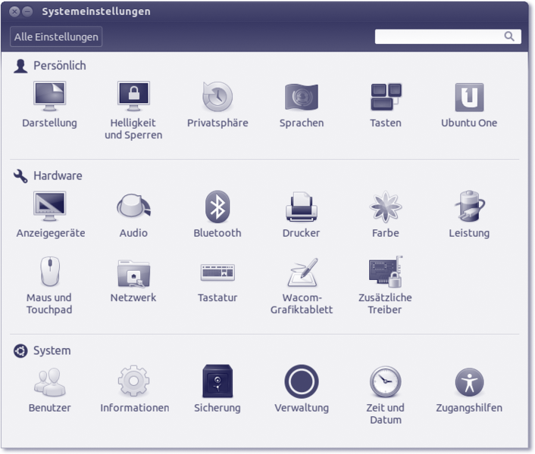
Task: Click the Tasten shortcuts icon
Action: click(386, 98)
